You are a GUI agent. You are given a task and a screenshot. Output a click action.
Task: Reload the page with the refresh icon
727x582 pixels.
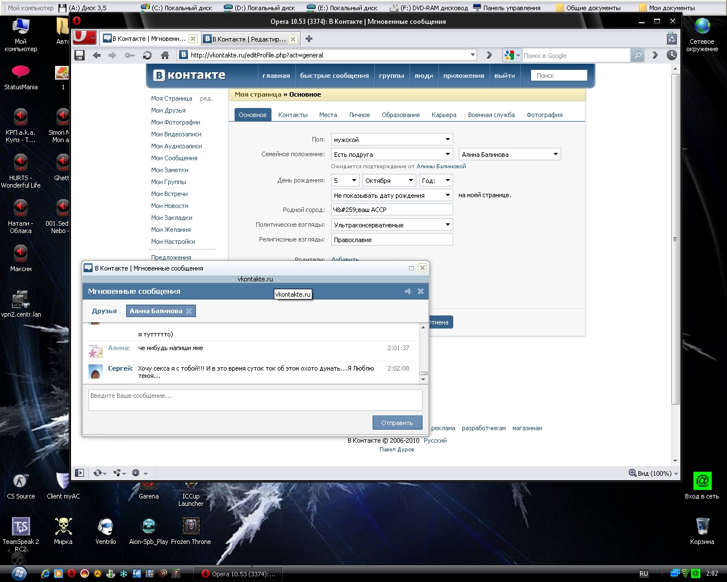[147, 55]
